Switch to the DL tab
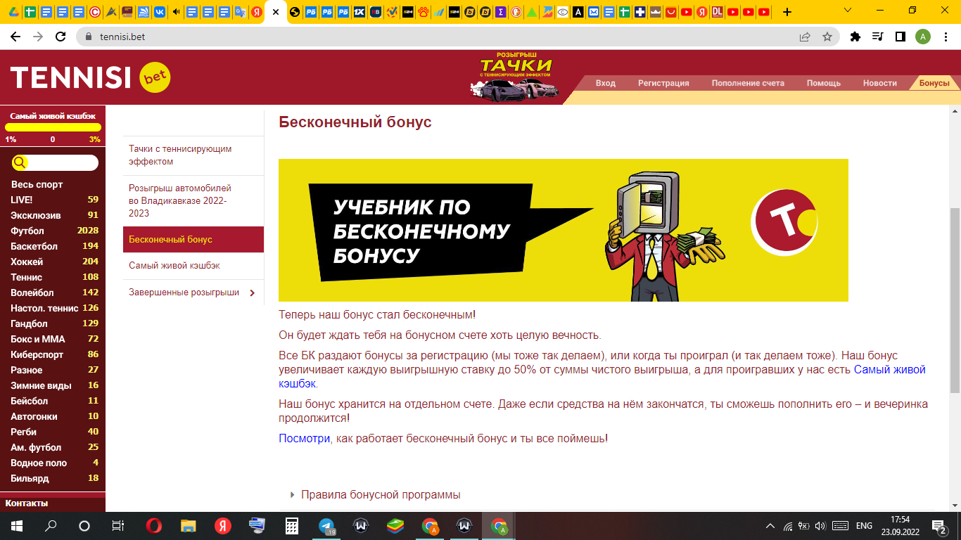This screenshot has height=540, width=961. click(x=718, y=12)
